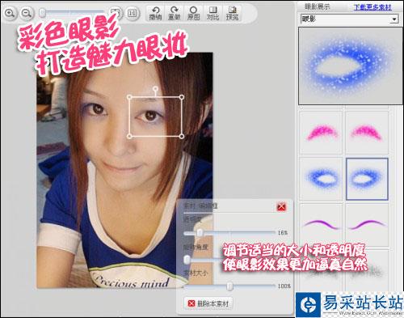Click the rotation handle above the selection box
404x318 pixels.
click(155, 88)
